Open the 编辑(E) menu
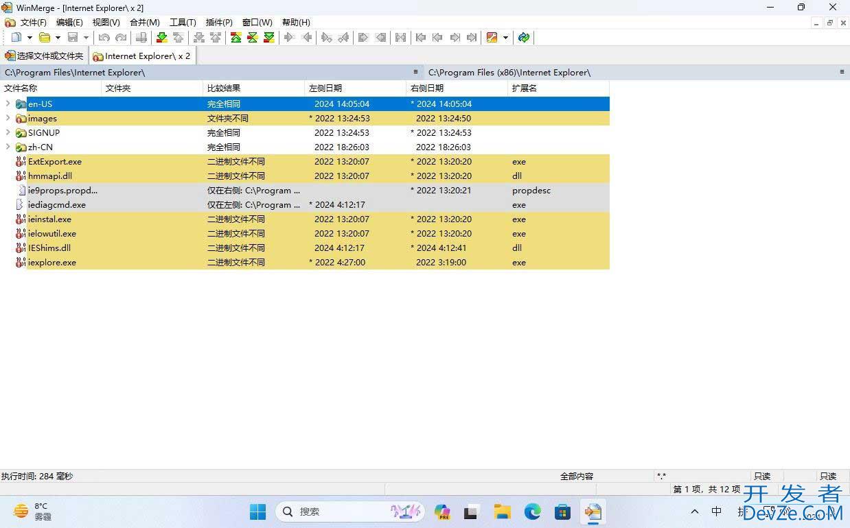Screen dimensions: 850x528 tap(69, 23)
